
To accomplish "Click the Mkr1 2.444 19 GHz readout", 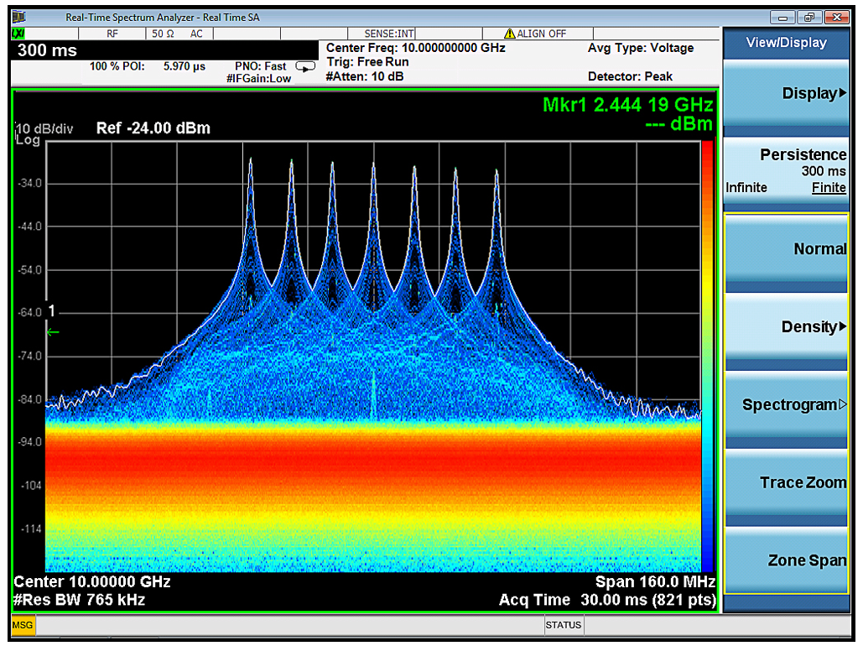I will pyautogui.click(x=628, y=105).
